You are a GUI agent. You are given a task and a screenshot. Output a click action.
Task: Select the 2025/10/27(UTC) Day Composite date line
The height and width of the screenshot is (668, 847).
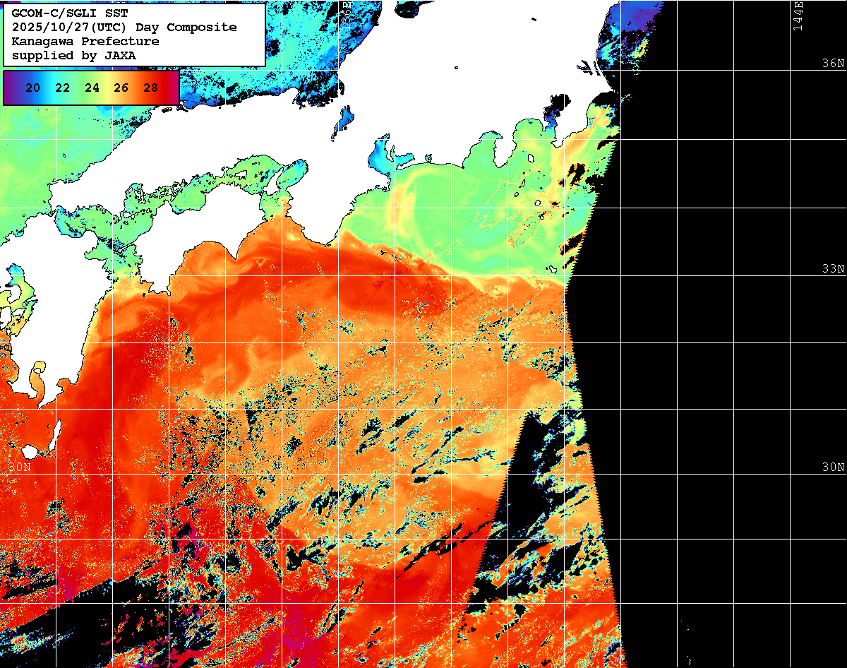click(x=124, y=27)
